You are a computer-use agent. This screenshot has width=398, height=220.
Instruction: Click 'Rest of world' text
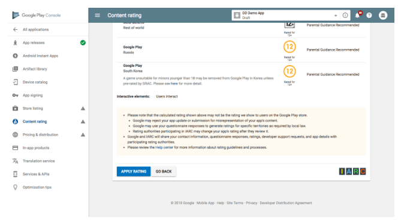tap(134, 28)
